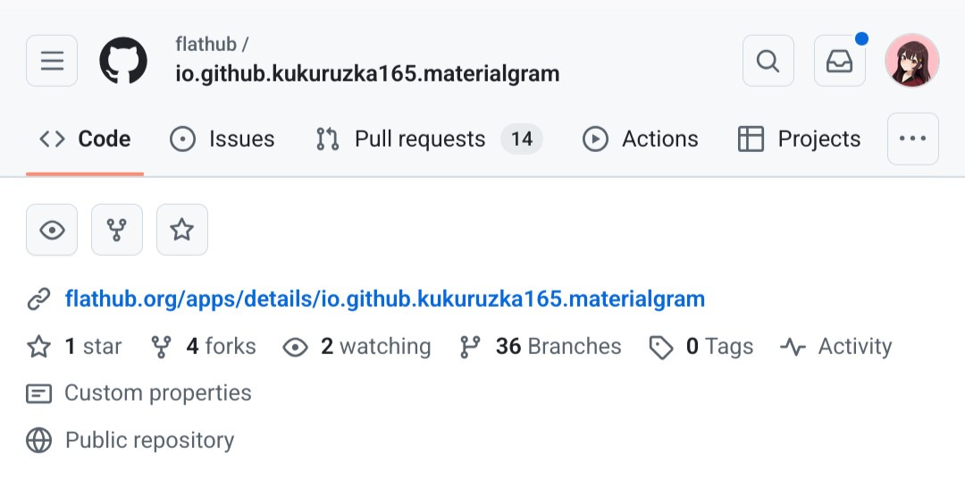This screenshot has height=481, width=965.
Task: Open the hamburger navigation menu
Action: pyautogui.click(x=52, y=61)
